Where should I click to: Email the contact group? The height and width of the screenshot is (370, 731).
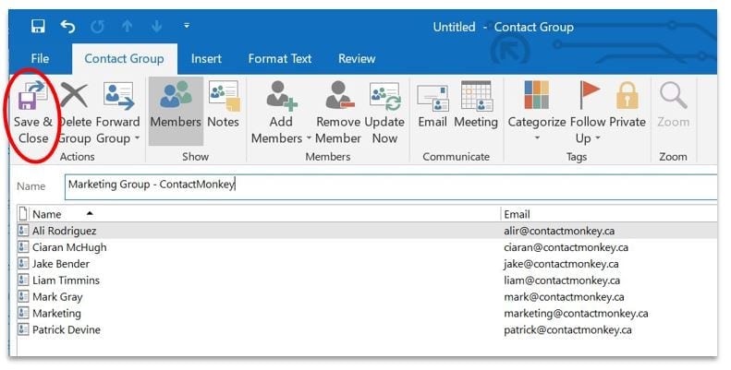pyautogui.click(x=433, y=106)
